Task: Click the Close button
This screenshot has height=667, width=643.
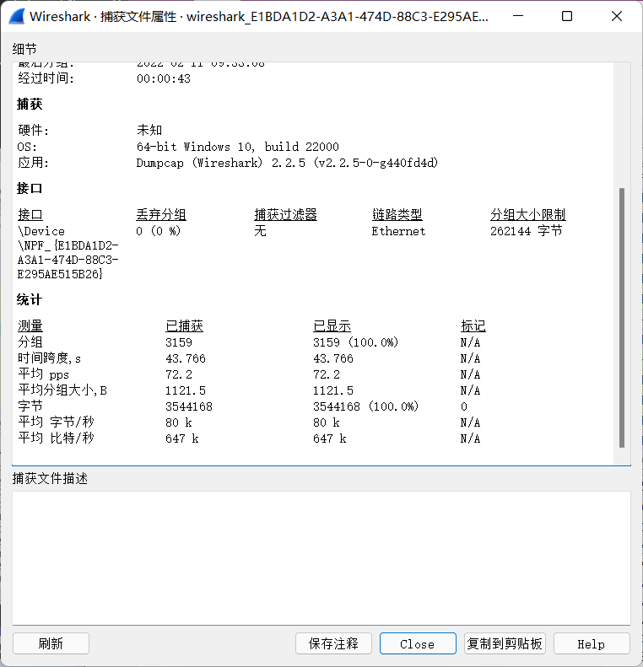Action: point(418,643)
